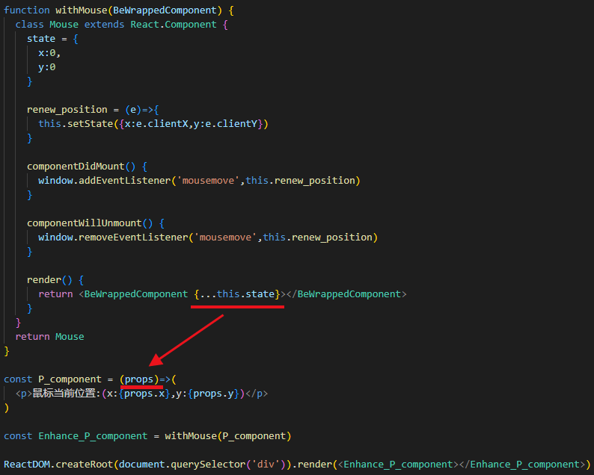This screenshot has width=594, height=475.
Task: Click the 'extends' keyword
Action: point(104,25)
